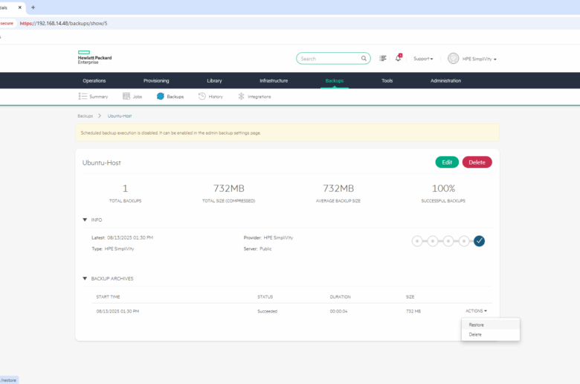Click the notification bell icon
The image size is (580, 384).
pyautogui.click(x=399, y=58)
